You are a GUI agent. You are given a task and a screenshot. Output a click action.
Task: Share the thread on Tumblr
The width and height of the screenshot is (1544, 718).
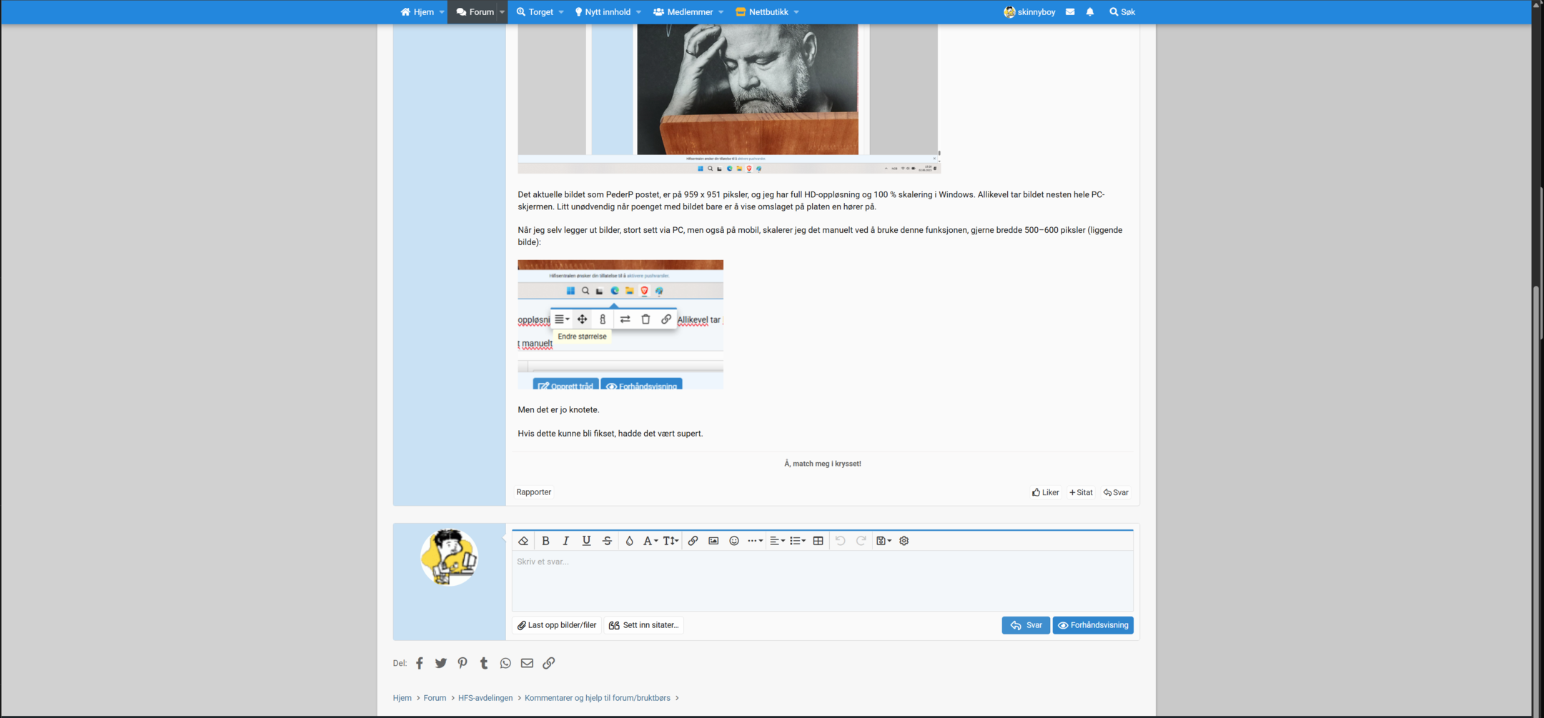(x=484, y=663)
